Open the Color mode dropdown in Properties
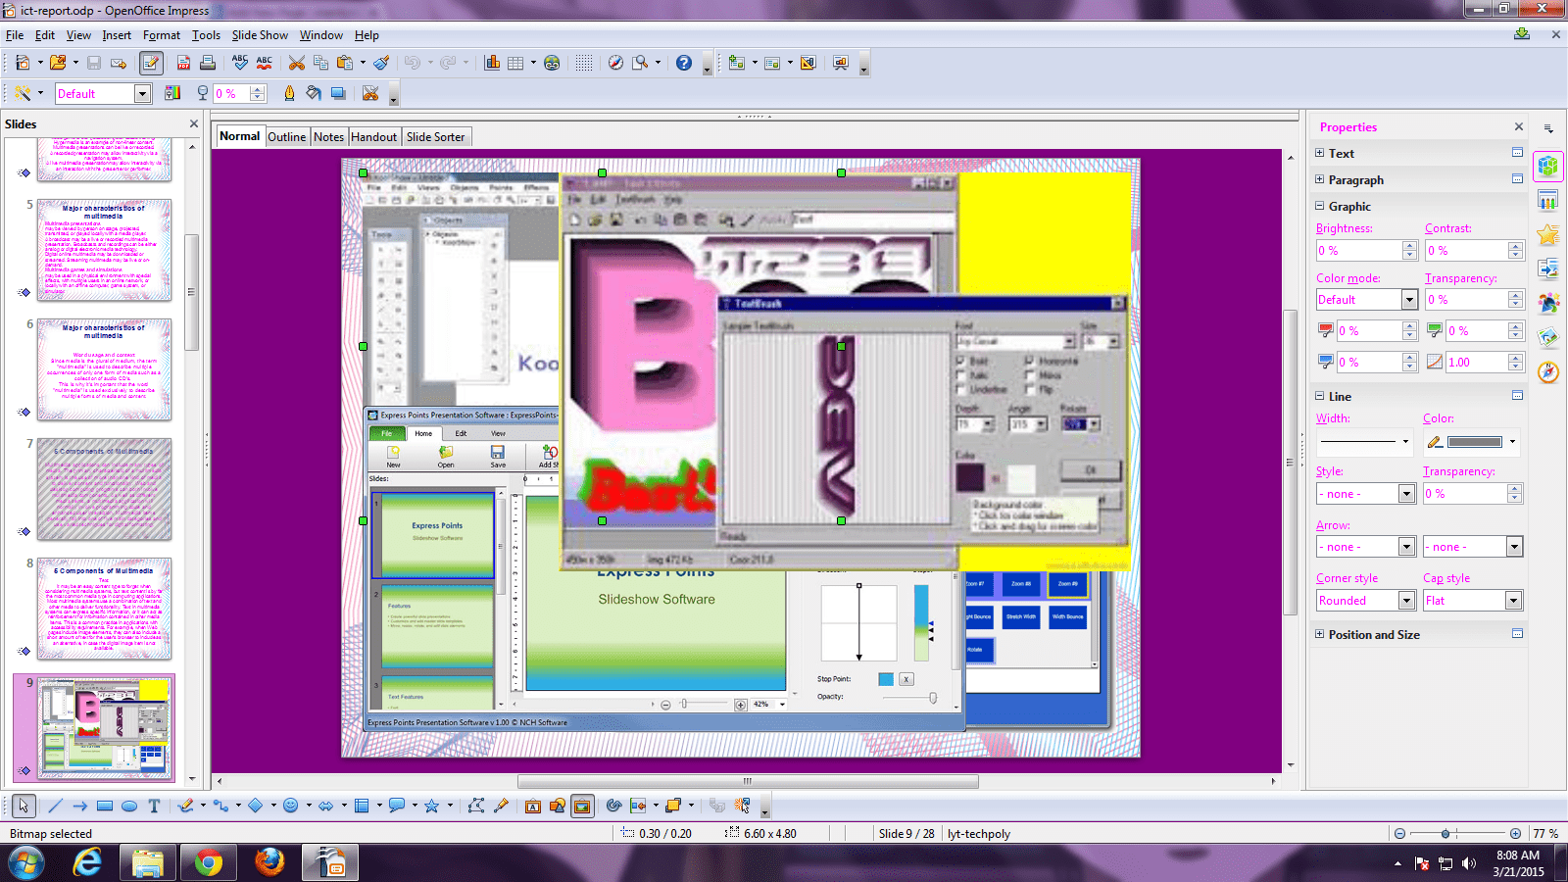1568x882 pixels. click(1410, 300)
